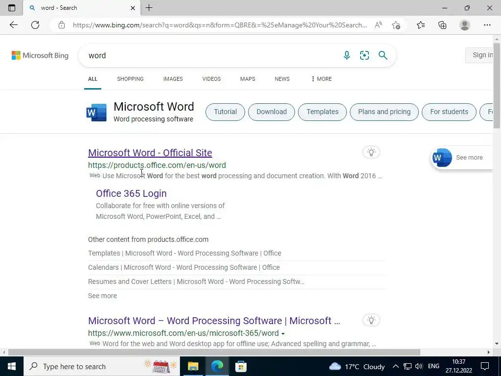Click Microsoft Edge taskbar icon
Screen dimensions: 501x376
(x=217, y=366)
